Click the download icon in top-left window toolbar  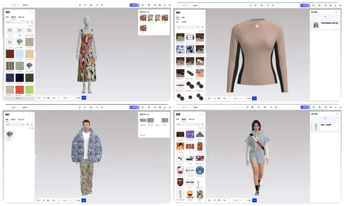click(164, 5)
